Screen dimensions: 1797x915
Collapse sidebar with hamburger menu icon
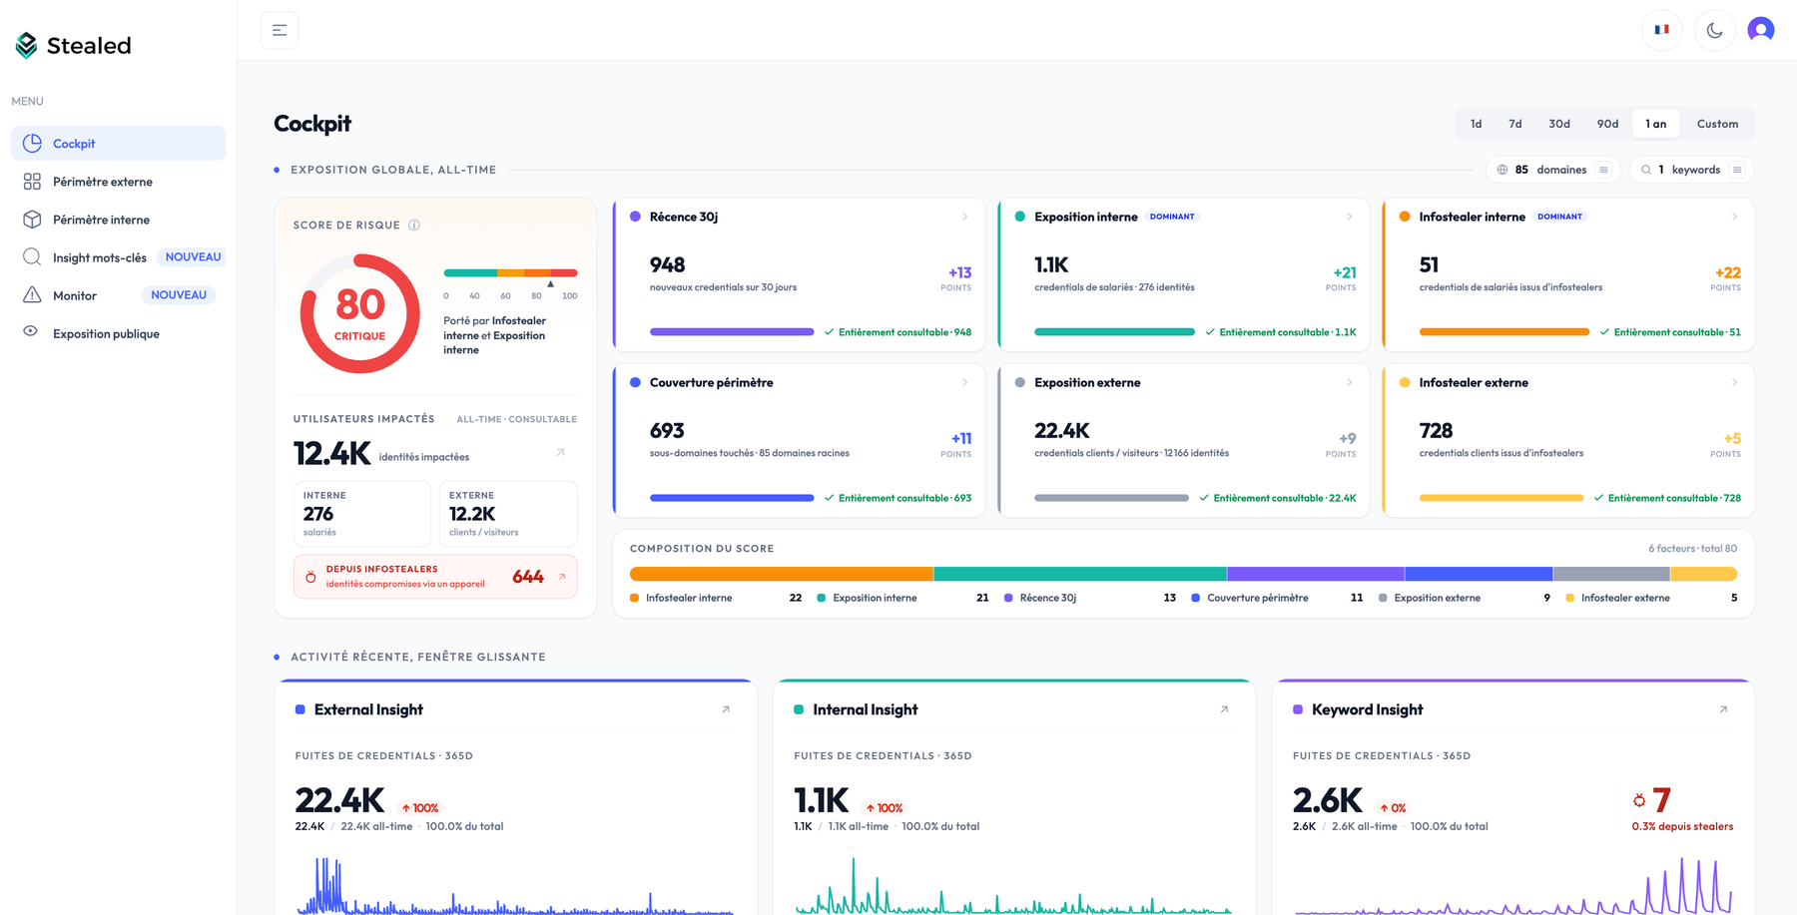click(280, 30)
